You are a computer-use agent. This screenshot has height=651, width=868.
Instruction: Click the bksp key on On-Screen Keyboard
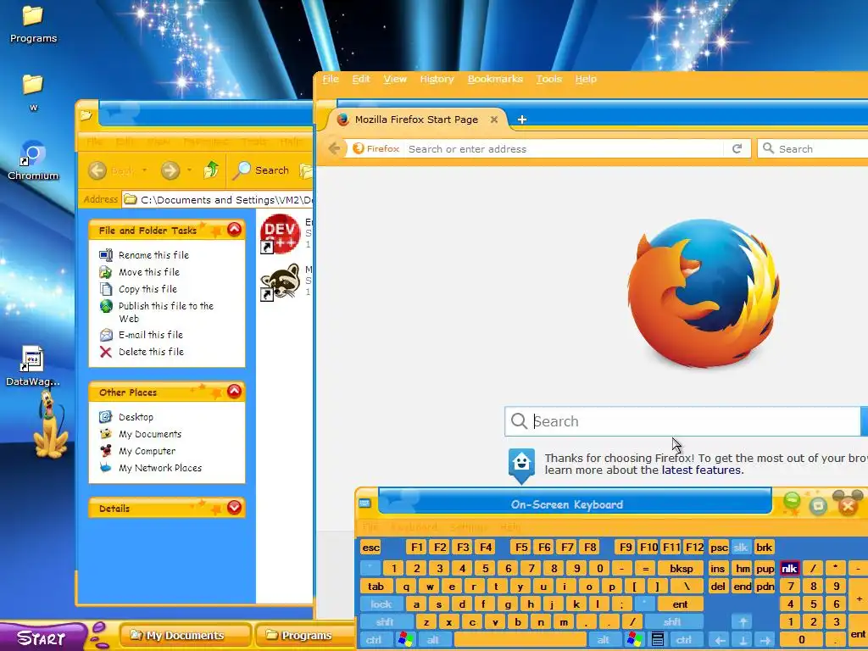[681, 569]
